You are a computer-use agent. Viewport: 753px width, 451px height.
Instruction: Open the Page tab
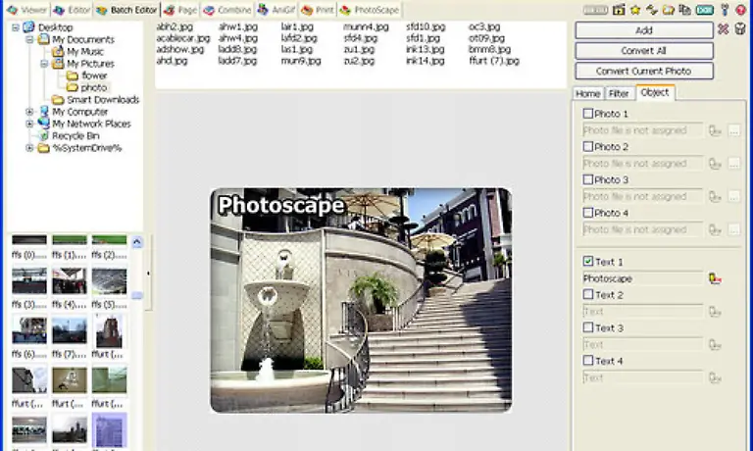pos(180,10)
